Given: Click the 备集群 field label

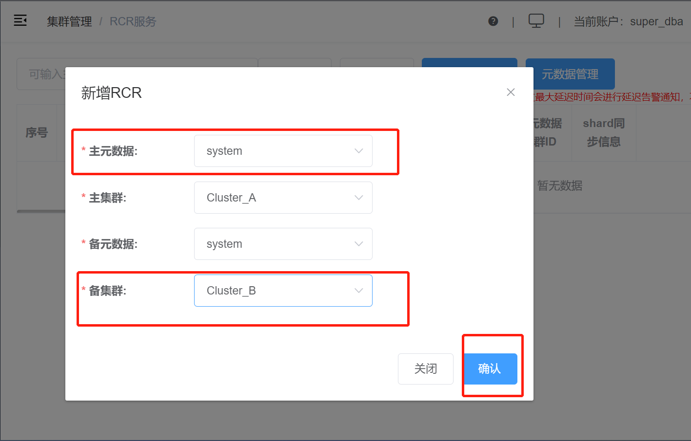Looking at the screenshot, I should pos(107,291).
